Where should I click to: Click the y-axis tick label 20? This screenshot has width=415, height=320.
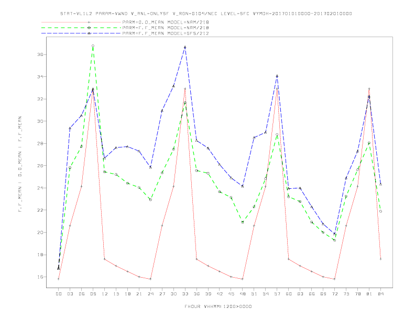tap(40, 233)
